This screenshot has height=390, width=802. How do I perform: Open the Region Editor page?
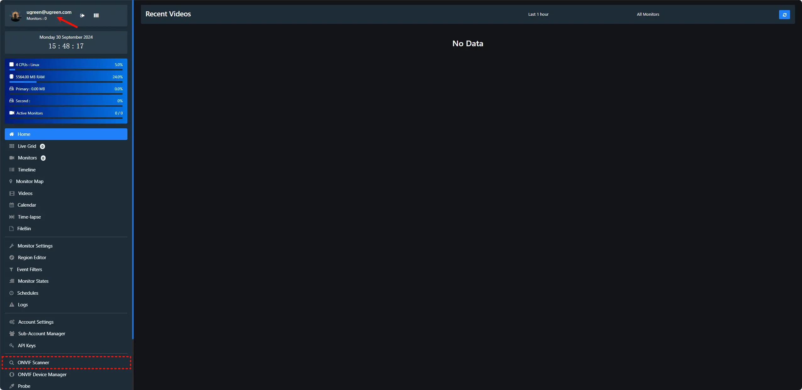point(32,258)
